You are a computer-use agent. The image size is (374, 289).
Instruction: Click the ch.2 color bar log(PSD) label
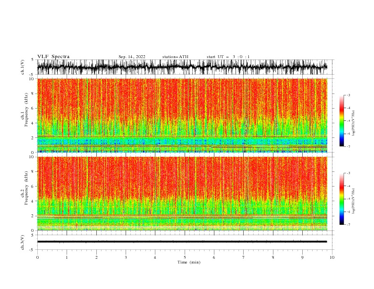(x=354, y=201)
